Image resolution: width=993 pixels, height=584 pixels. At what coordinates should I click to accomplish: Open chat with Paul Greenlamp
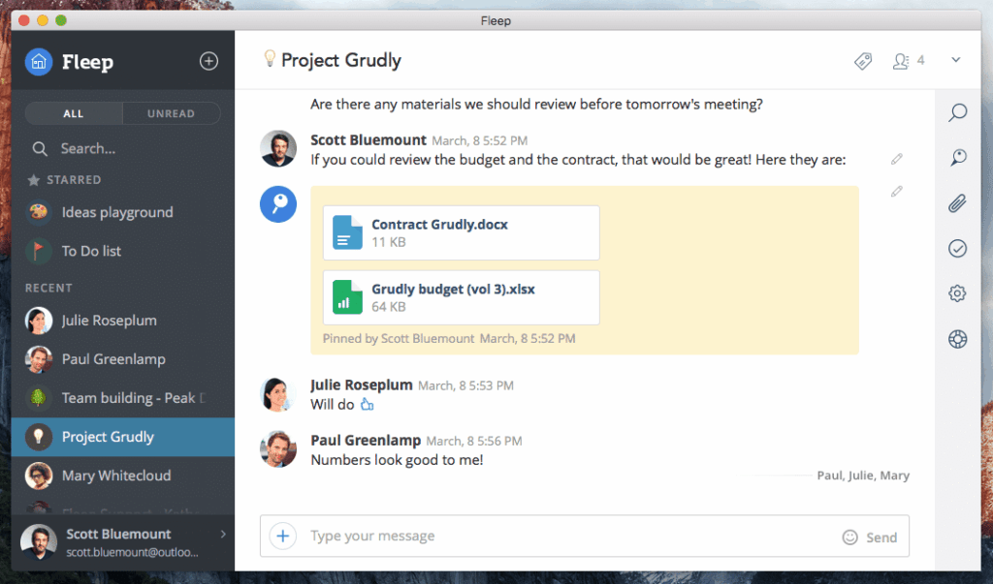click(x=123, y=358)
